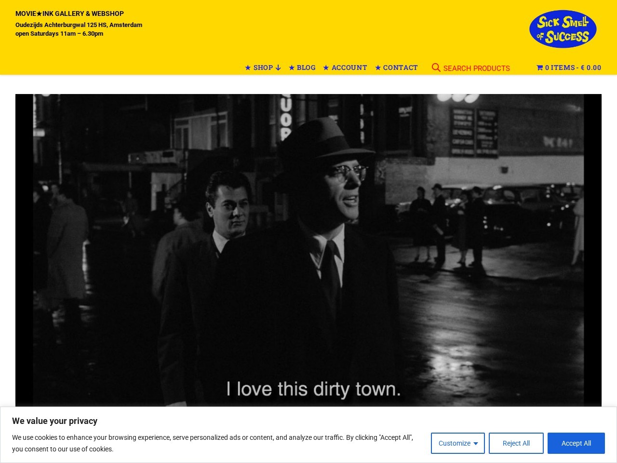Click the Amsterdam address text
Screen dimensions: 617x463
click(79, 25)
